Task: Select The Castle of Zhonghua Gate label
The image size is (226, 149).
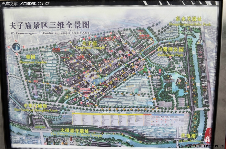Action: pyautogui.click(x=31, y=107)
